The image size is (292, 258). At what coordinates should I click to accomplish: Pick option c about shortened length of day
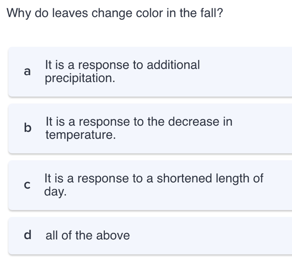tap(150, 185)
